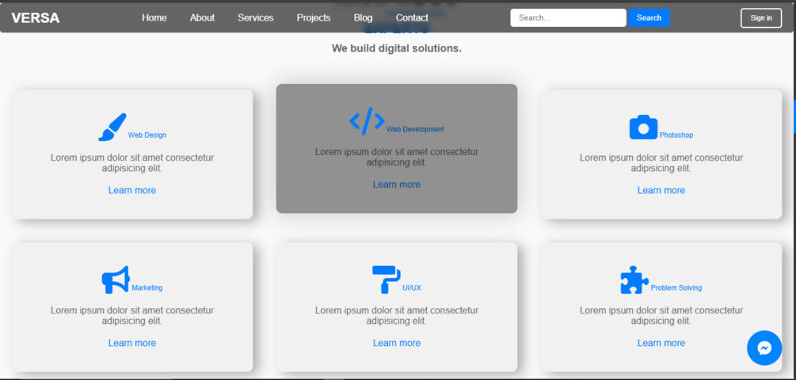Click the Lorem ipsum text in Web Development card
This screenshot has width=796, height=380.
[x=397, y=157]
